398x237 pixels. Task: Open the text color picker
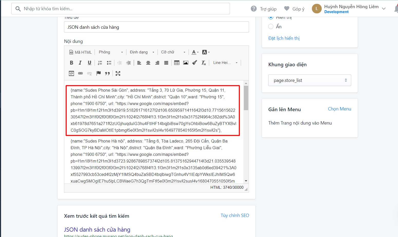point(195,52)
